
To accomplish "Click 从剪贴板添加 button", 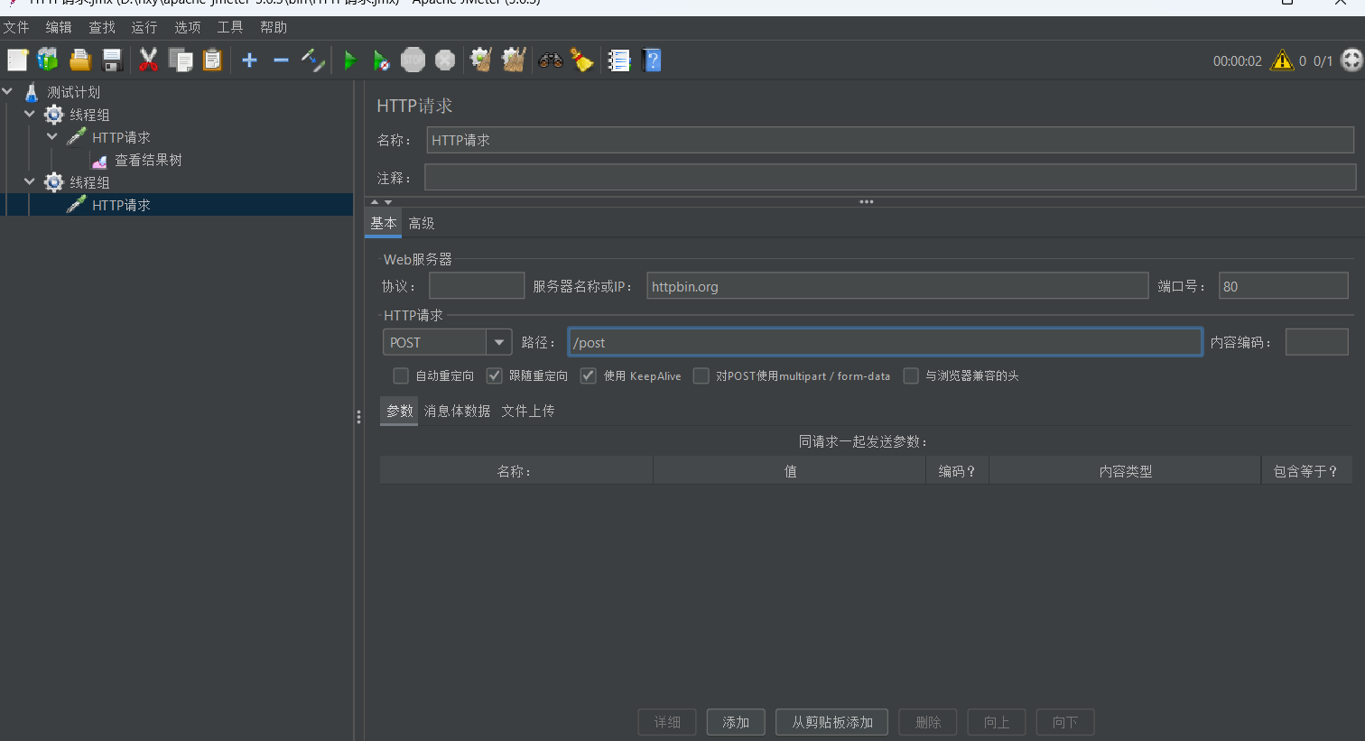I will (x=832, y=722).
